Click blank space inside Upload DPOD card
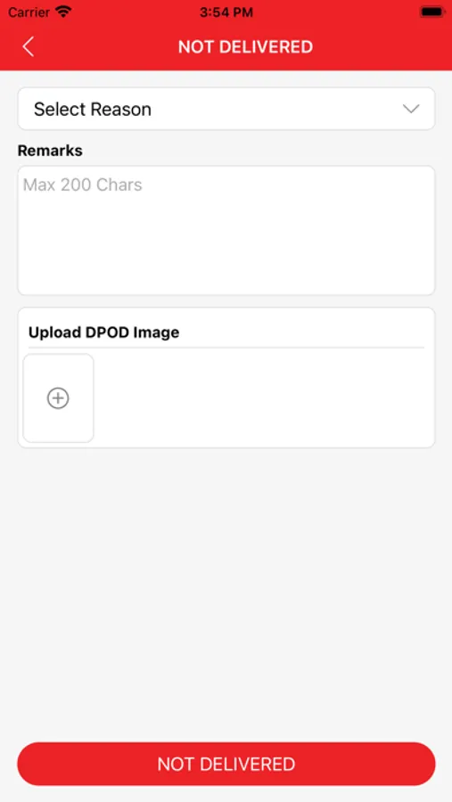This screenshot has width=452, height=802. tap(261, 398)
